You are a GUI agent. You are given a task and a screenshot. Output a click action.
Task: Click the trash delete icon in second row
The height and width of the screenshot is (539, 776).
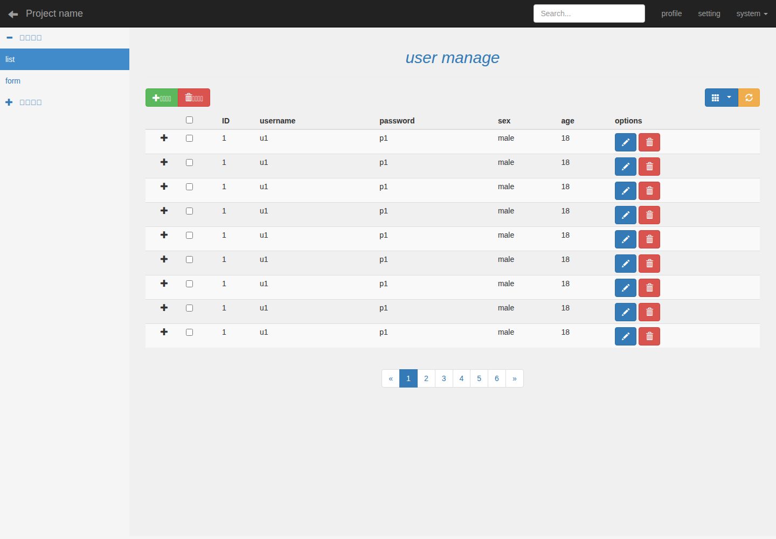point(649,167)
